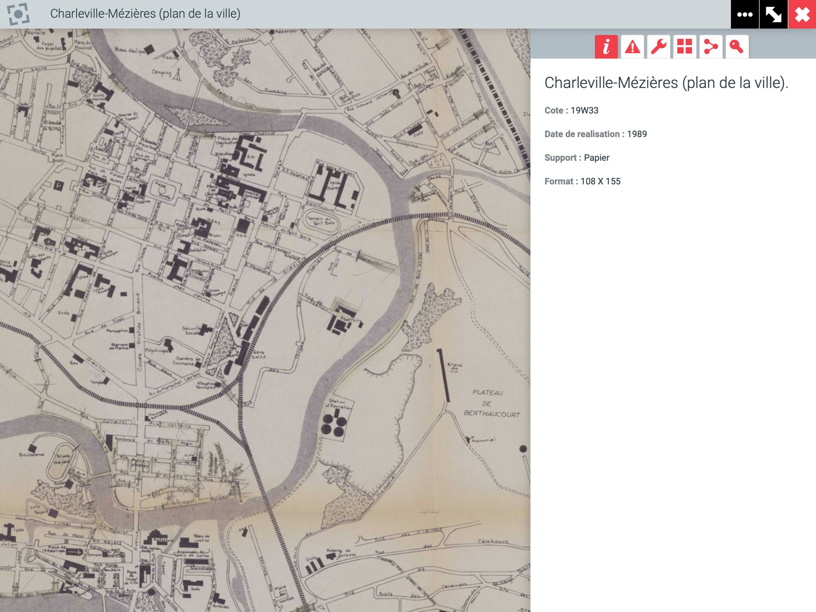
Task: Open the key permalink icon tab
Action: (737, 47)
